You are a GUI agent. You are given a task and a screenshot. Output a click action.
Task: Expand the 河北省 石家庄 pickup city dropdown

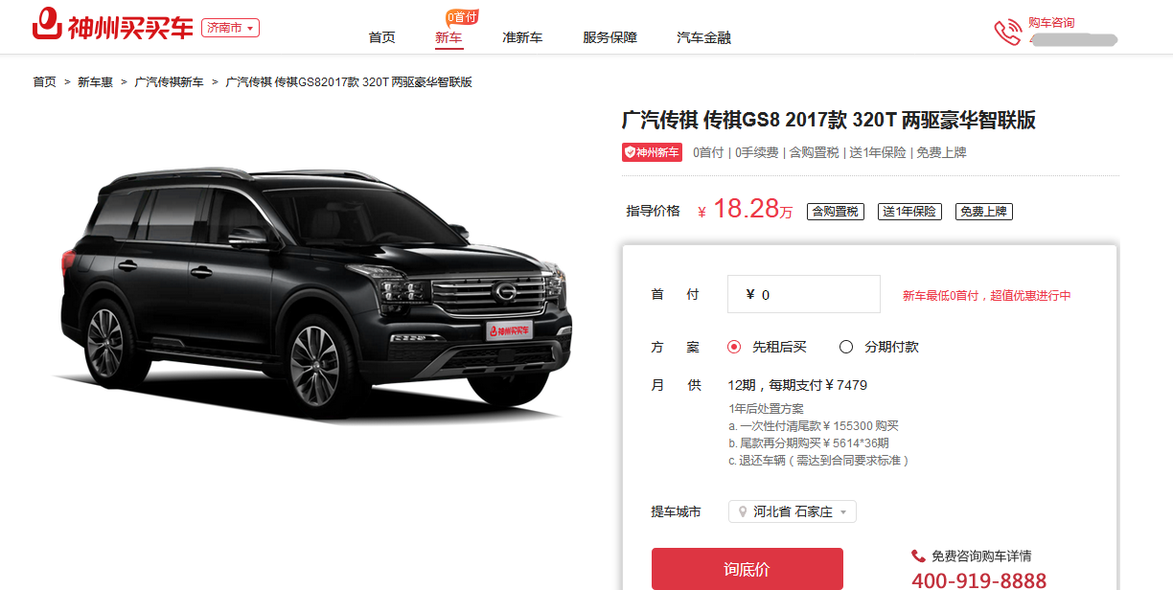[x=793, y=512]
